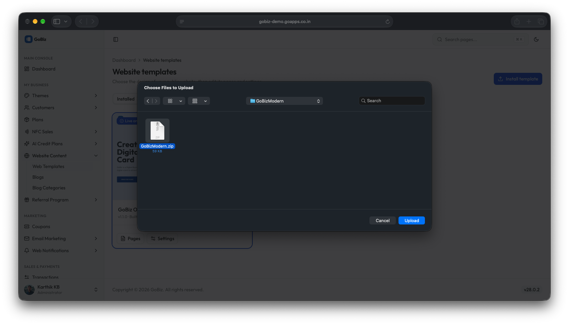The width and height of the screenshot is (569, 325).
Task: Expand the Customers submenu chevron
Action: pos(96,108)
